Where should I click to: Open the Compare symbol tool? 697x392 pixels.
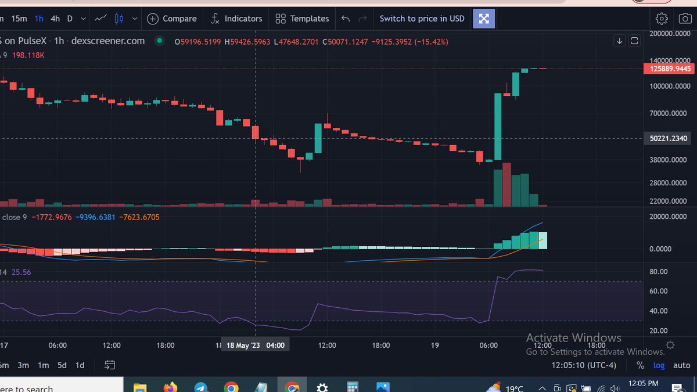click(x=172, y=18)
